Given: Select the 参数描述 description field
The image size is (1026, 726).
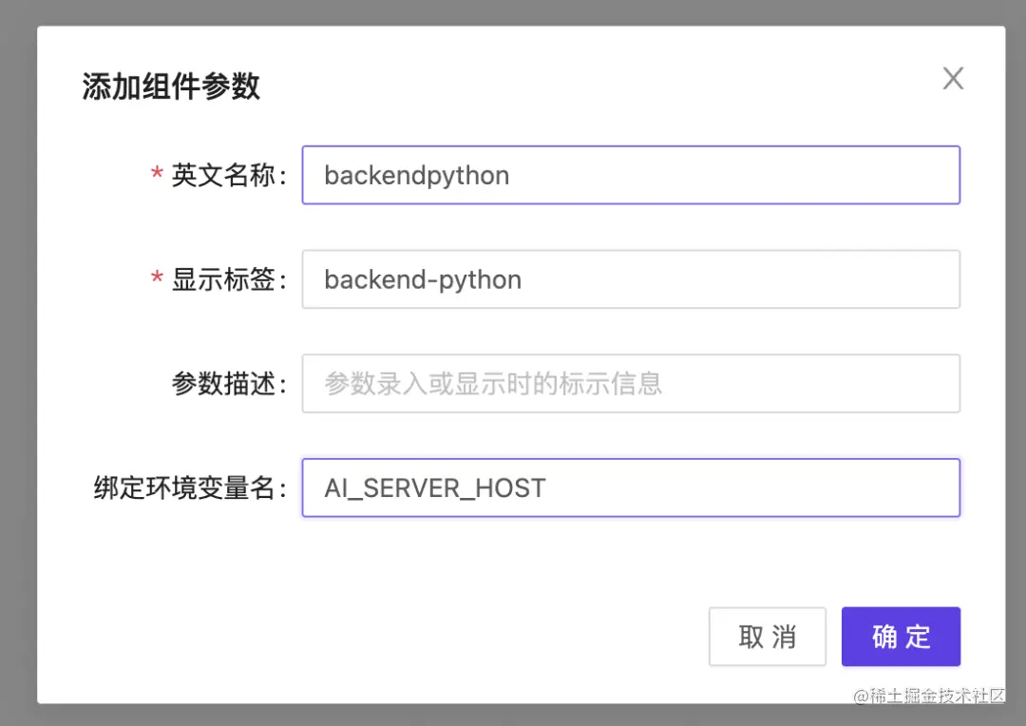Looking at the screenshot, I should tap(630, 384).
